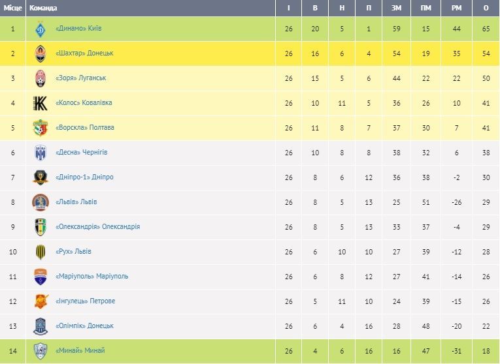
Task: Click the Zorya Luhansk club logo
Action: point(41,78)
